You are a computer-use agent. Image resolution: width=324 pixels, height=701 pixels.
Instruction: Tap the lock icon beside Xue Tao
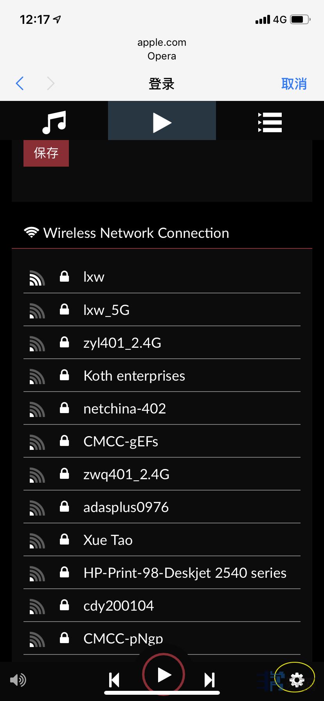[x=64, y=540]
